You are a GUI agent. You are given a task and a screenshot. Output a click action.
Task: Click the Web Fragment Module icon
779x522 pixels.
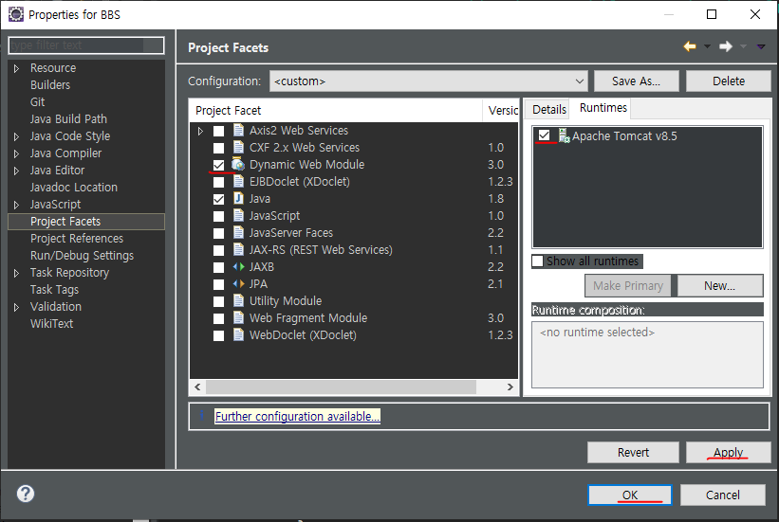click(x=238, y=318)
